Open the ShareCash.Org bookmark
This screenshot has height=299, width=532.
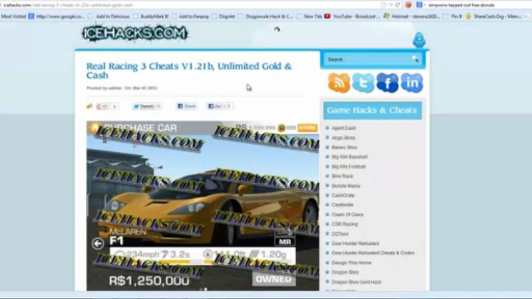coord(493,17)
